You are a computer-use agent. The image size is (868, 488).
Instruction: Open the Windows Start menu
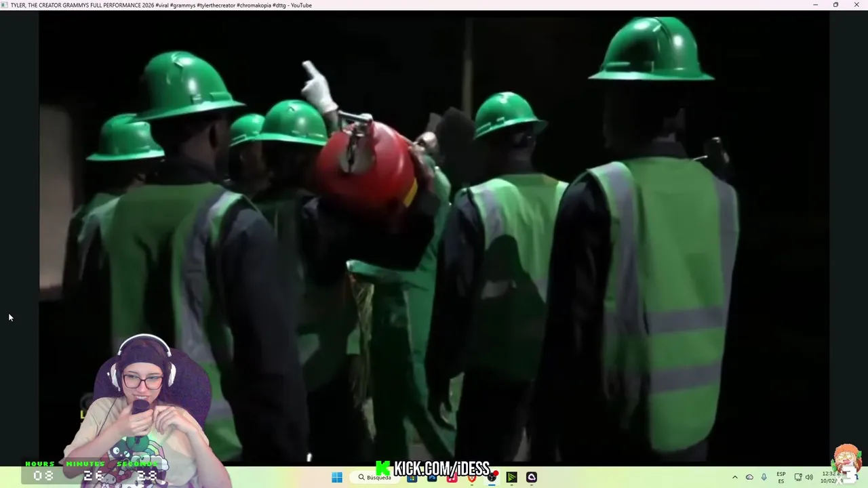point(337,477)
